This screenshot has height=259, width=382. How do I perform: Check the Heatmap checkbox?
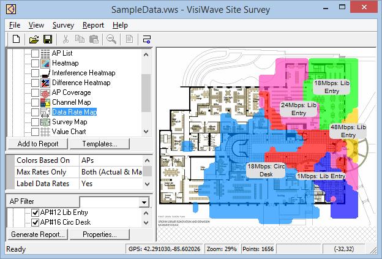click(35, 63)
